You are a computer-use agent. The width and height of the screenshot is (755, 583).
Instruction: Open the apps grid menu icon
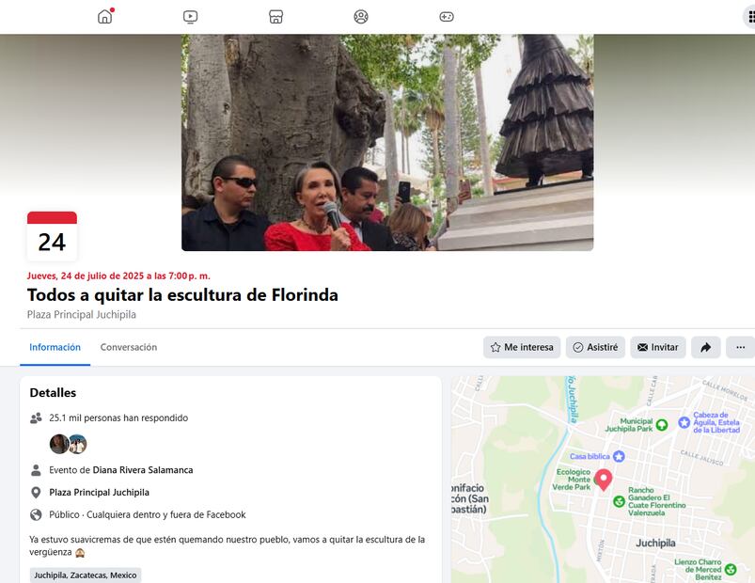749,17
